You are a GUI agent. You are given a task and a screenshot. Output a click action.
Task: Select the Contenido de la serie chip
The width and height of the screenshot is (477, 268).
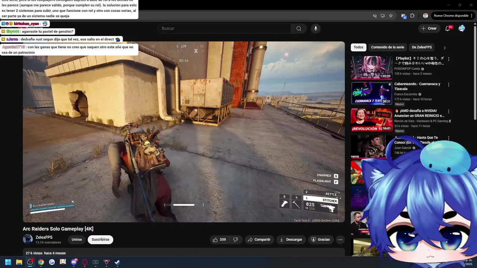388,47
